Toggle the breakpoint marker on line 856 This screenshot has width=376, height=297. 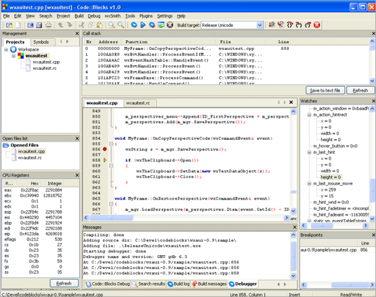tap(105, 149)
